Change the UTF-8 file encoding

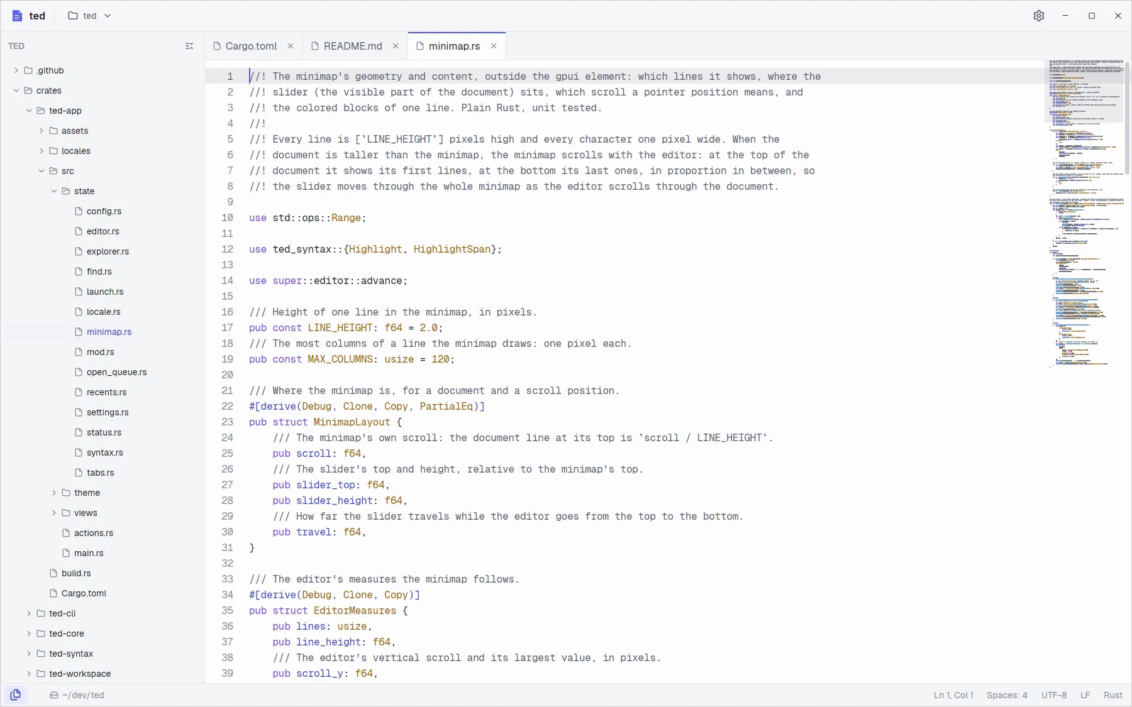point(1054,695)
